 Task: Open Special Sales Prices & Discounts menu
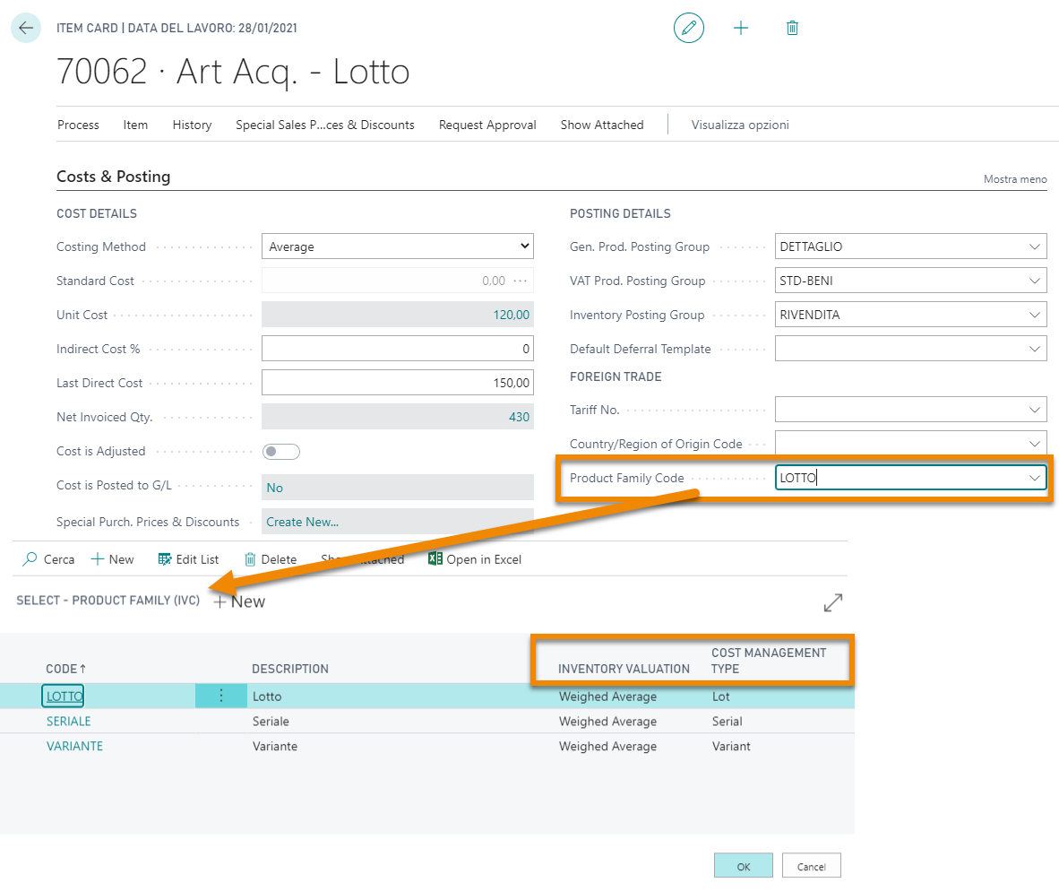point(325,125)
